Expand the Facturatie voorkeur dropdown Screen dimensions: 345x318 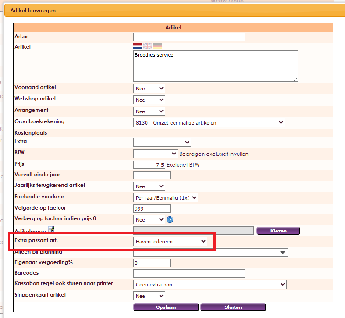pos(166,197)
